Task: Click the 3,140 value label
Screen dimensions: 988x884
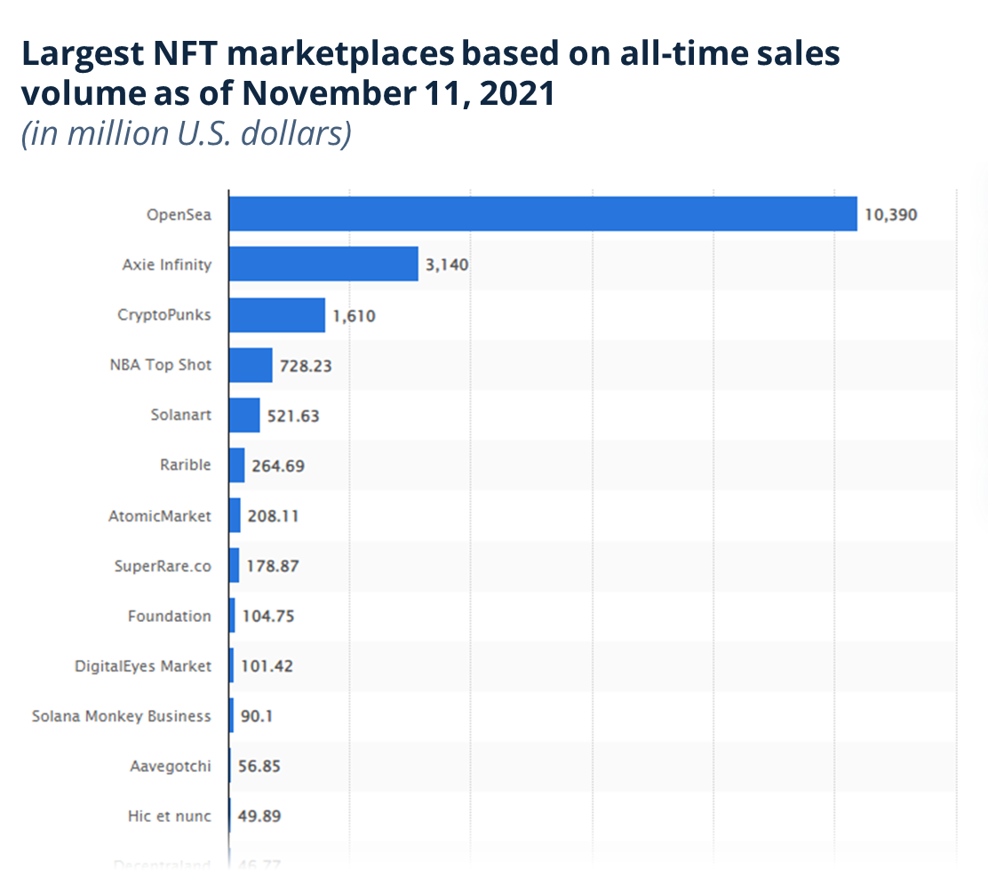Action: [447, 265]
